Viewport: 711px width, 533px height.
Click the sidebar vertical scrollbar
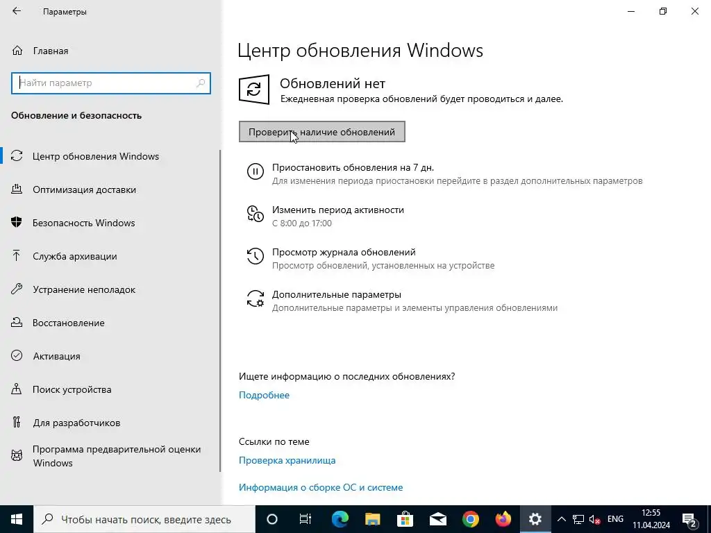220,310
